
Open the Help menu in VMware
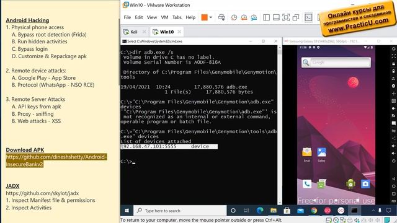click(x=190, y=17)
